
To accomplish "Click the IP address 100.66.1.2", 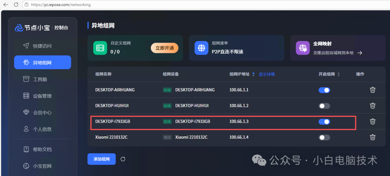I will click(239, 105).
